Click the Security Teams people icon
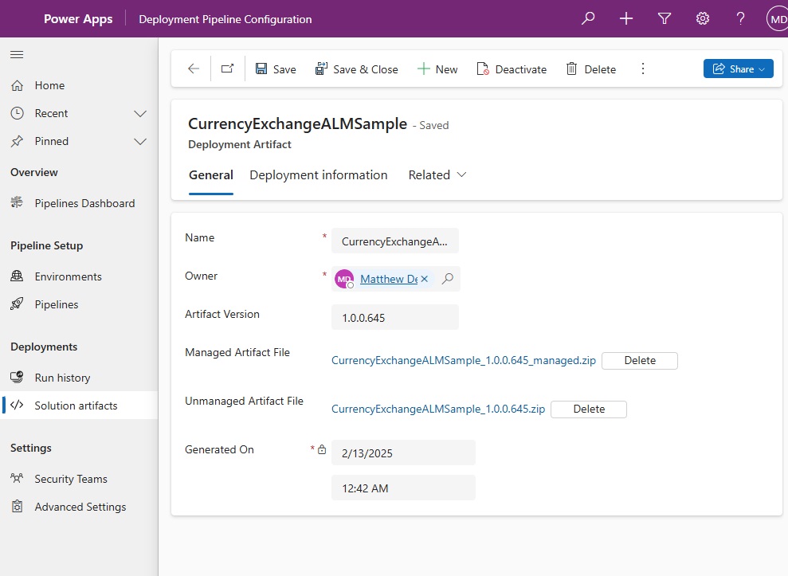The height and width of the screenshot is (576, 788). (17, 478)
